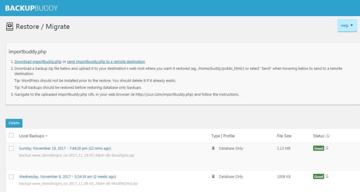The width and height of the screenshot is (360, 192).
Task: Click tip about full backups restored first
Action: point(78,88)
